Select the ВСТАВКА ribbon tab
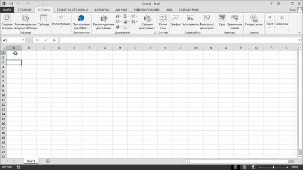Viewport: 303px width, 170px height. (44, 10)
